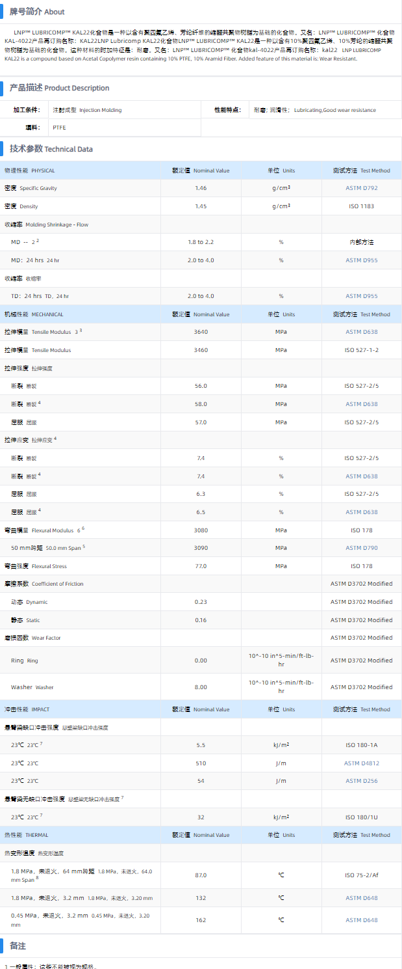
Task: Open the ASTM D792 link for Specific Gravity
Action: point(361,188)
